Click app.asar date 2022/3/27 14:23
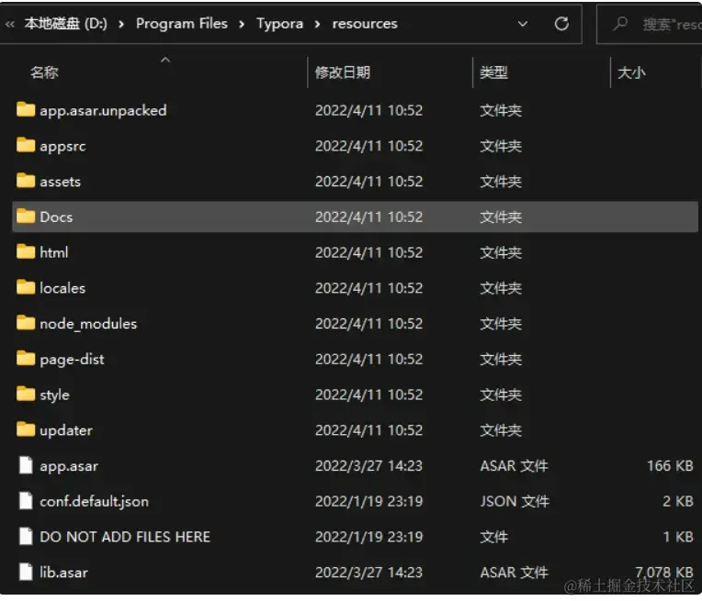 pos(368,466)
